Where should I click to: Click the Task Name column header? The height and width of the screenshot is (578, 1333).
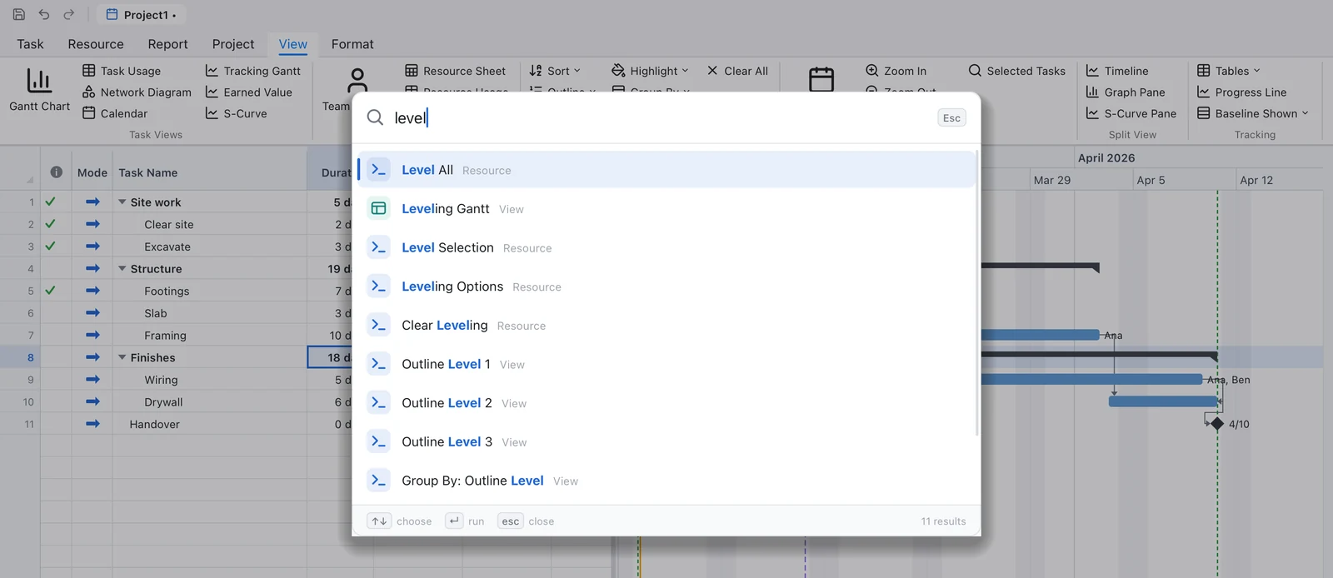point(148,172)
